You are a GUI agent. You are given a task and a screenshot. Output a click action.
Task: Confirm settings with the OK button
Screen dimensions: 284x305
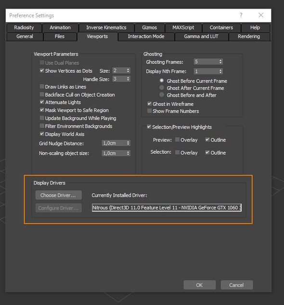pos(199,285)
